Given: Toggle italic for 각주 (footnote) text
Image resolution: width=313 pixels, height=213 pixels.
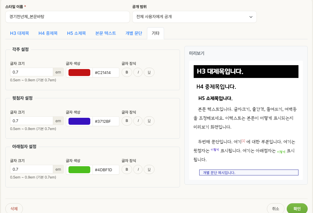Looking at the screenshot, I should [x=138, y=72].
